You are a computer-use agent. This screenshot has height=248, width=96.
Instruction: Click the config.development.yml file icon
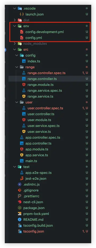pyautogui.click(x=22, y=32)
